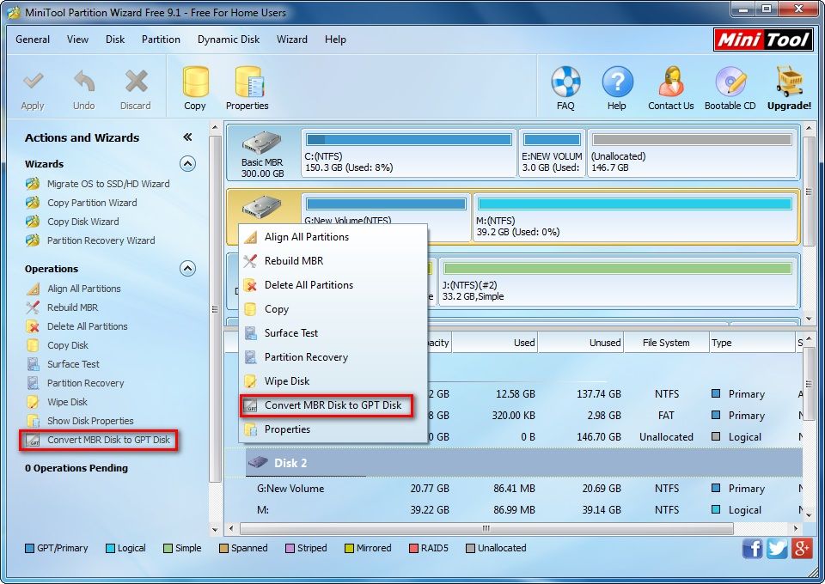Screen dimensions: 825x584
Task: Open the Disk menu
Action: 115,40
